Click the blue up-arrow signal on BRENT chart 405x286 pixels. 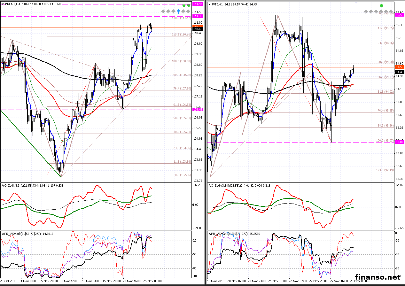[x=178, y=11]
